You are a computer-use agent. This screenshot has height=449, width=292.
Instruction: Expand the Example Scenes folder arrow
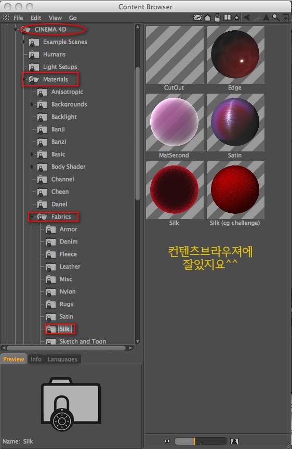(x=24, y=42)
